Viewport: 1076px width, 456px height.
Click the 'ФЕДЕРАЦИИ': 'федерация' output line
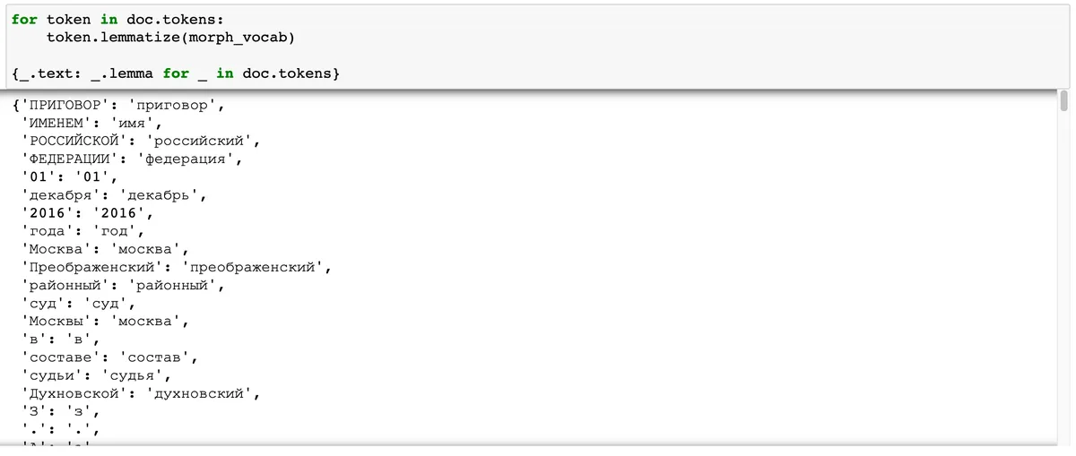click(131, 159)
